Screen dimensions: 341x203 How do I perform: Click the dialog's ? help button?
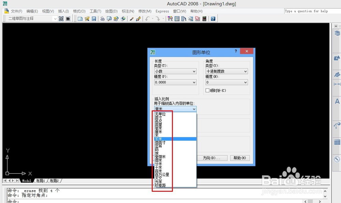pyautogui.click(x=236, y=51)
